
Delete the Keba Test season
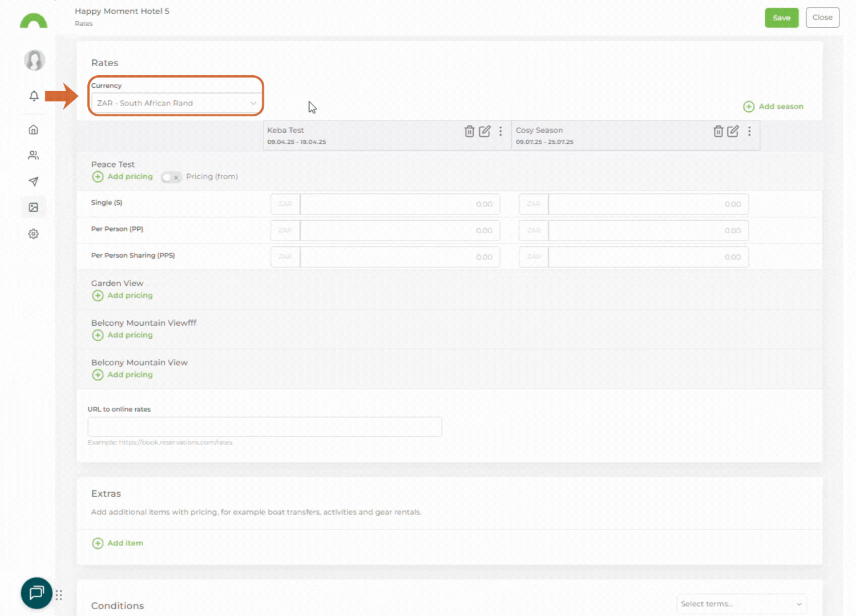tap(469, 131)
